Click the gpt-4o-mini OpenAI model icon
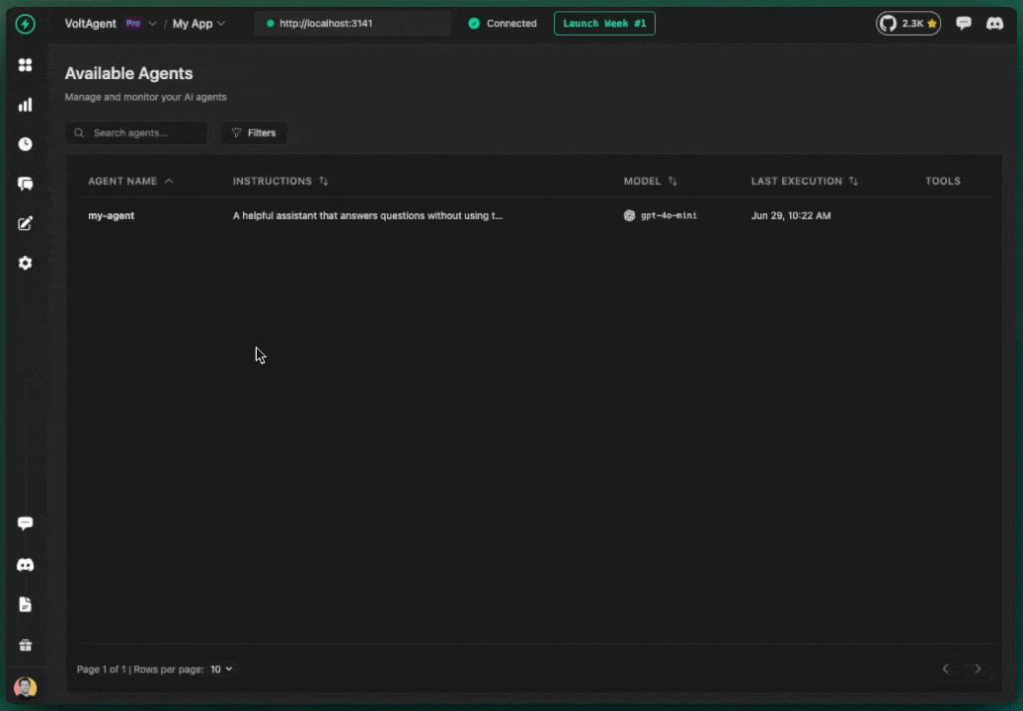 click(629, 215)
